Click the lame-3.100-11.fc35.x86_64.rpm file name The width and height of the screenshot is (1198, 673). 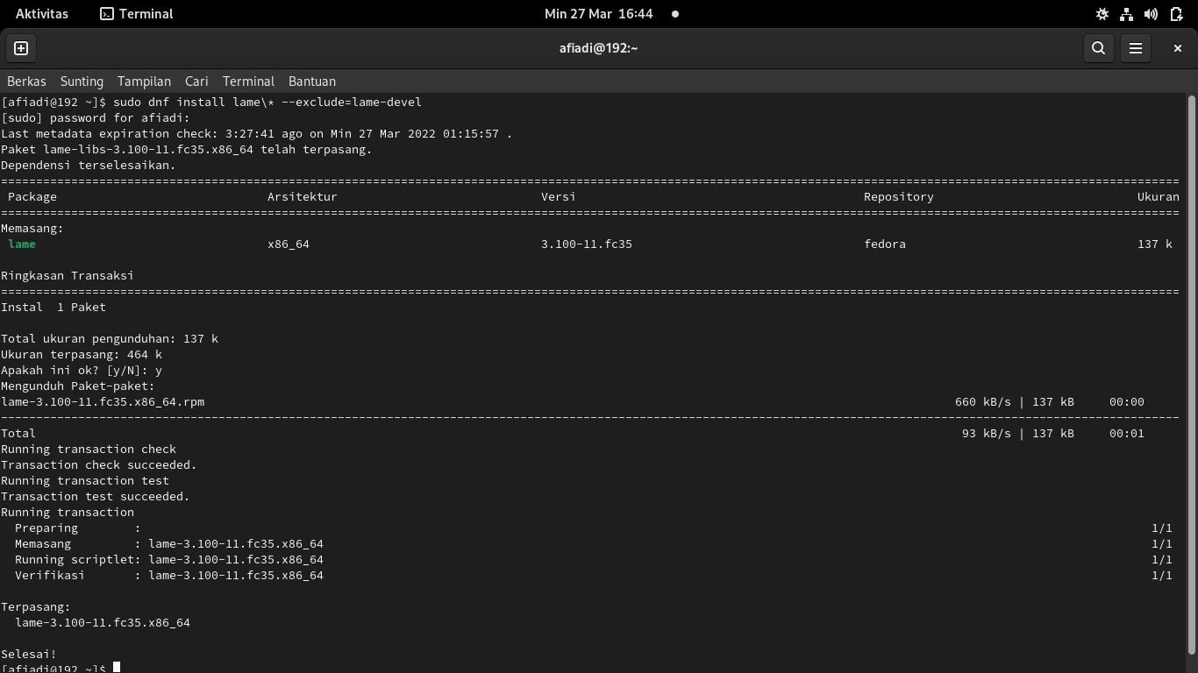point(103,401)
